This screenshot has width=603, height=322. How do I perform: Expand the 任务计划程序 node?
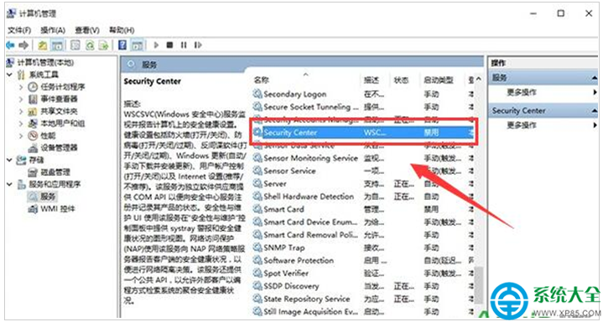[x=21, y=87]
